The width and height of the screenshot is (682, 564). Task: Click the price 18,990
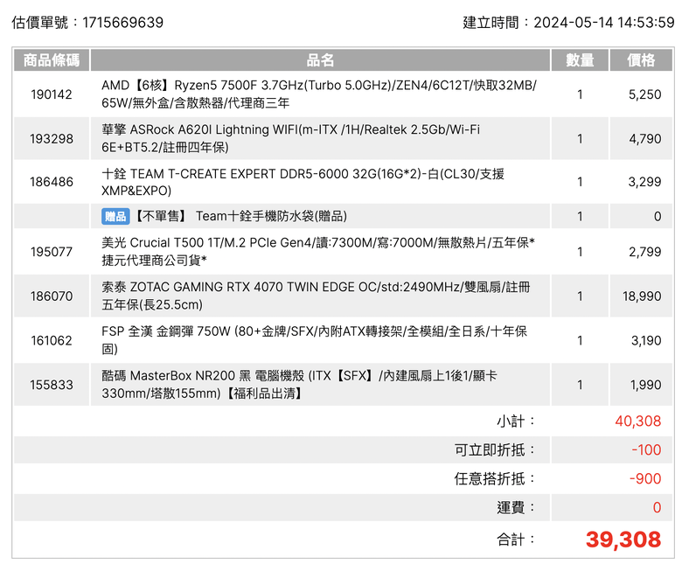[x=642, y=296]
